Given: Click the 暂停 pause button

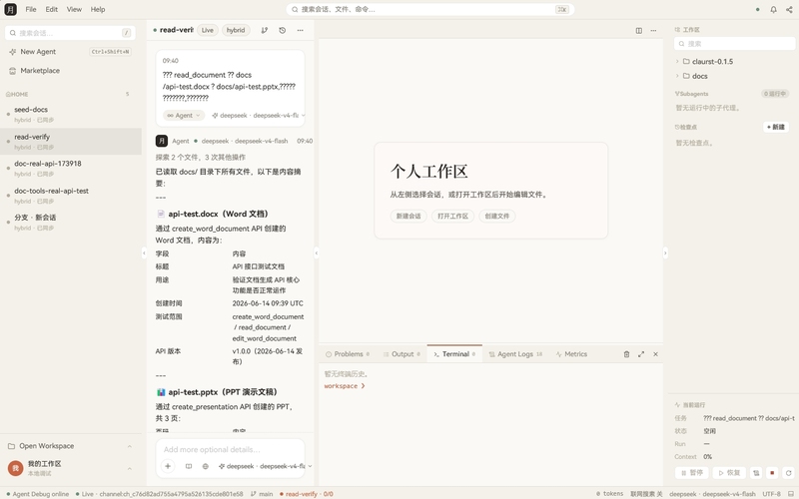Looking at the screenshot, I should (x=692, y=472).
